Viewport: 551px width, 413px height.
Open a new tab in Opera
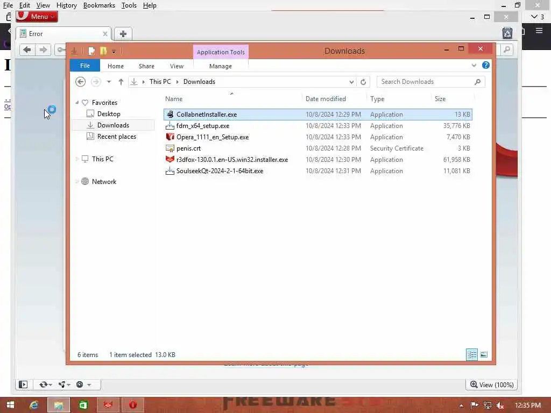(x=123, y=34)
